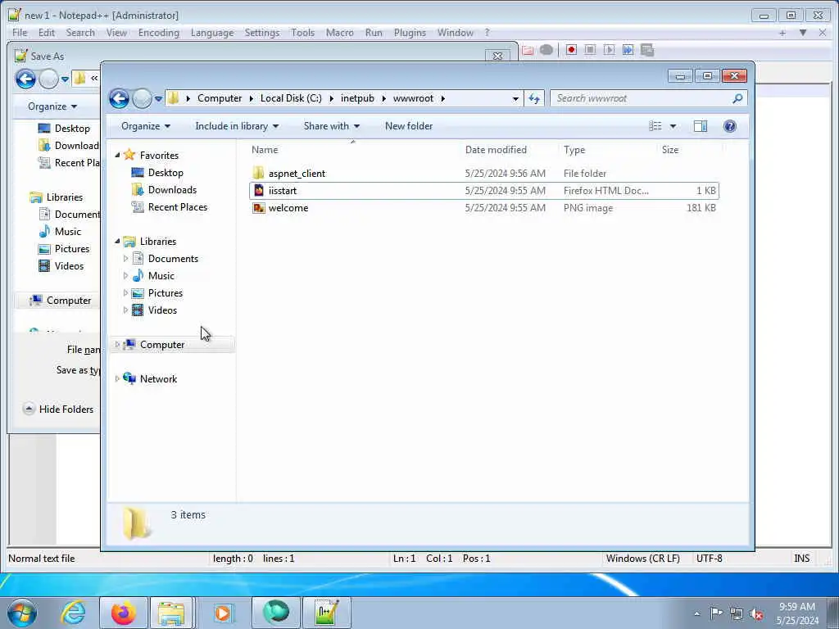Click Notepad++ icon in taskbar

point(327,613)
